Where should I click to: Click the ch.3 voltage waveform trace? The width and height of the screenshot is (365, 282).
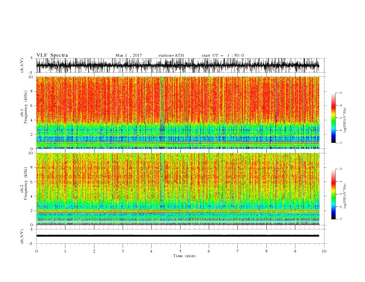click(x=177, y=236)
